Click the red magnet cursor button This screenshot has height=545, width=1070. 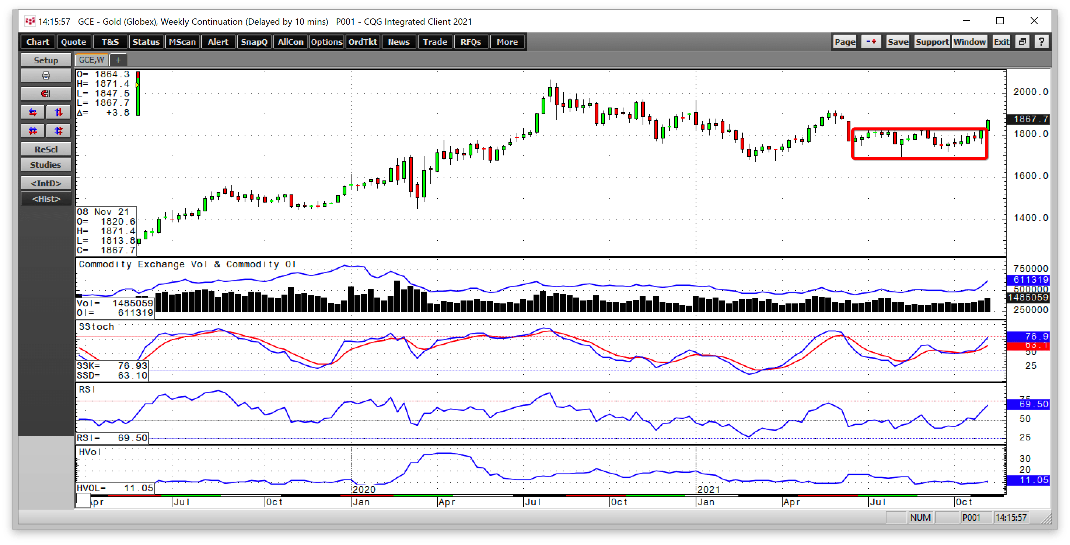pos(46,94)
